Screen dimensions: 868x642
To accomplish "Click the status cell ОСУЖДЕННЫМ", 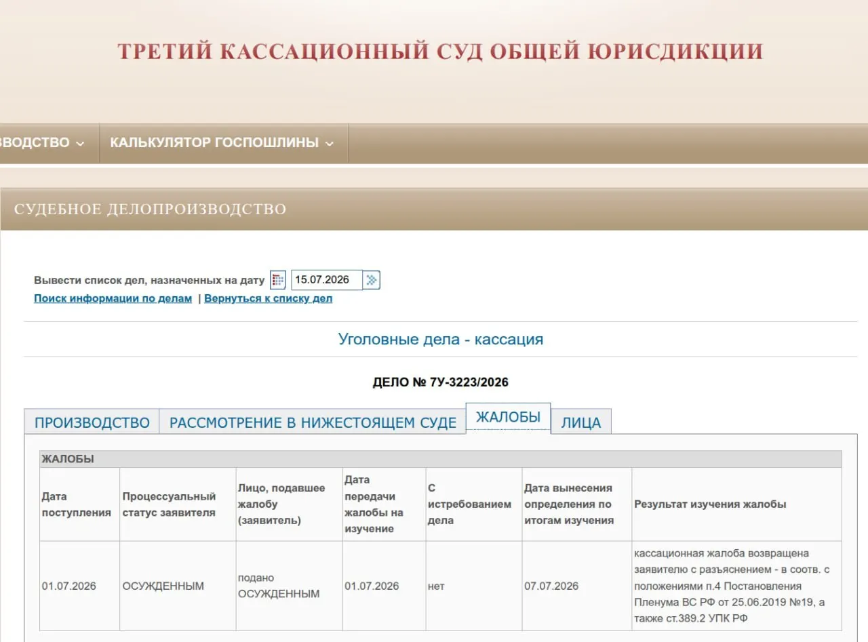I will point(178,586).
